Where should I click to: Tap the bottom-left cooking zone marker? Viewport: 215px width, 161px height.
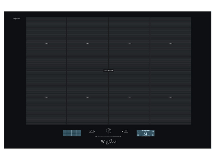pyautogui.click(x=47, y=97)
